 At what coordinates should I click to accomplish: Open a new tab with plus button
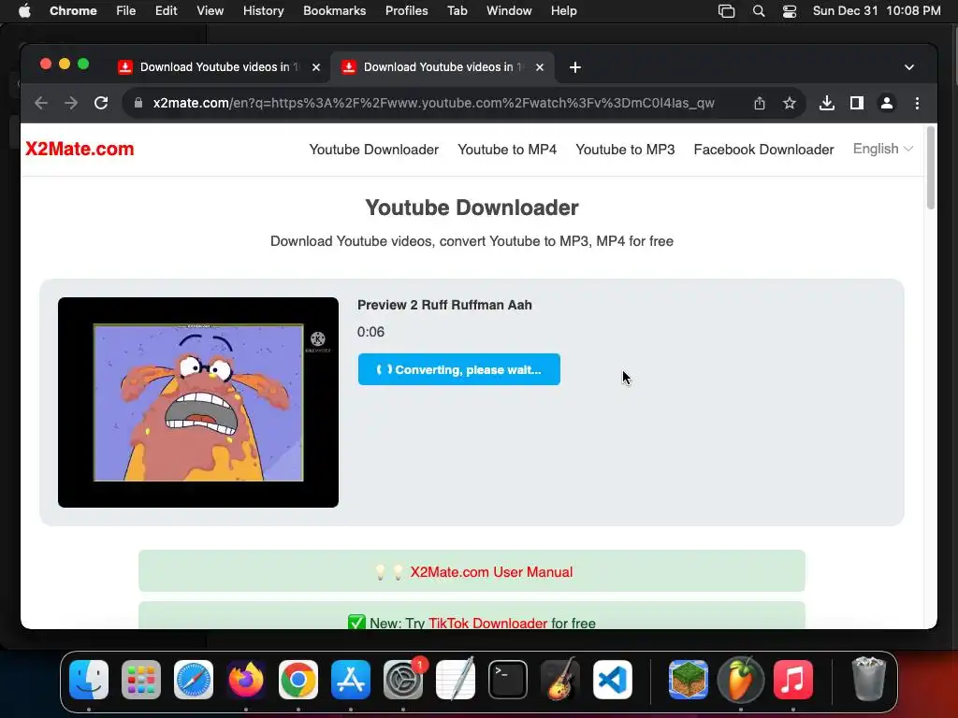[575, 67]
